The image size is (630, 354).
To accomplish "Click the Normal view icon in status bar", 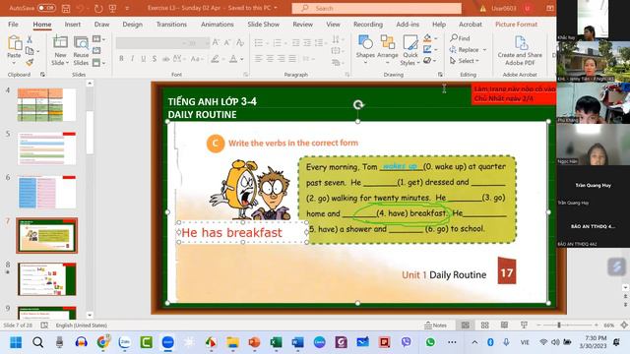I will click(466, 325).
